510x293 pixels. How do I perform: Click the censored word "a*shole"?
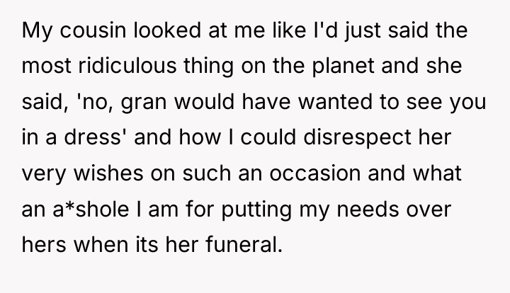pos(91,209)
